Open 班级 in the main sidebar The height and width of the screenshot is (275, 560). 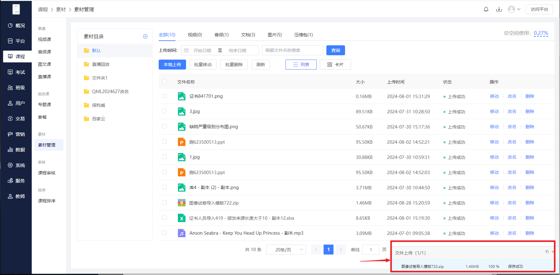point(16,88)
